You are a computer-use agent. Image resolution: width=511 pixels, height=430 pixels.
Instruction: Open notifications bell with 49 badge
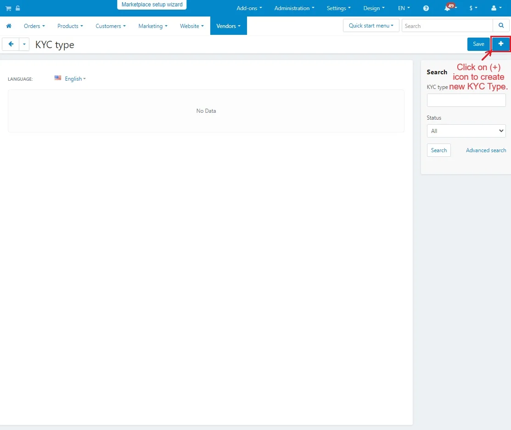[448, 8]
